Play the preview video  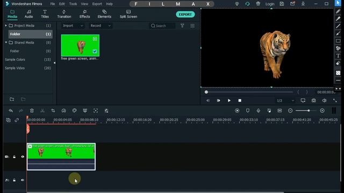[x=229, y=101]
